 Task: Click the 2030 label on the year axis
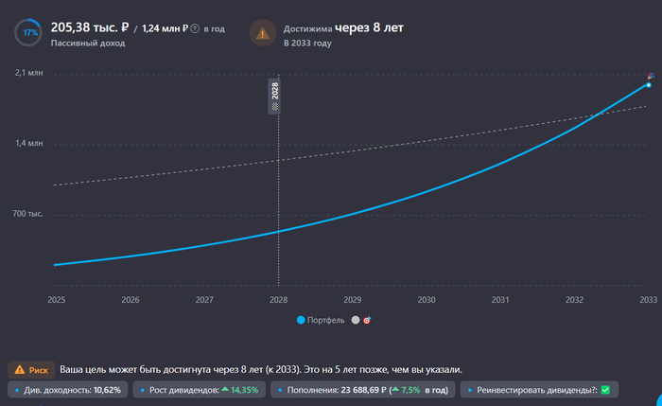tap(426, 299)
